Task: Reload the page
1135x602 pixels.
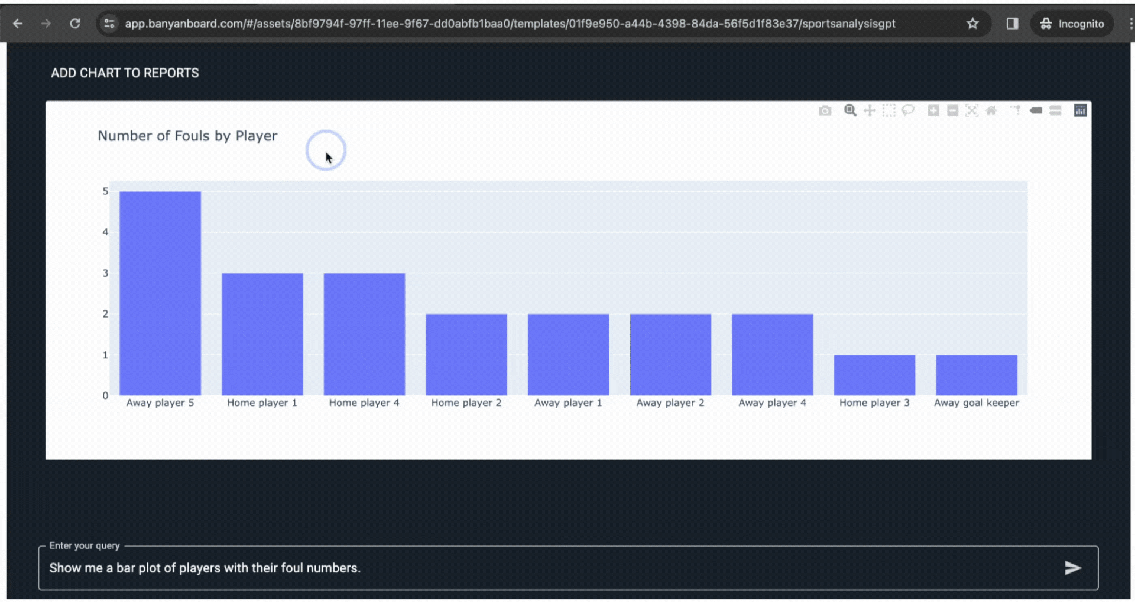Action: (x=75, y=24)
